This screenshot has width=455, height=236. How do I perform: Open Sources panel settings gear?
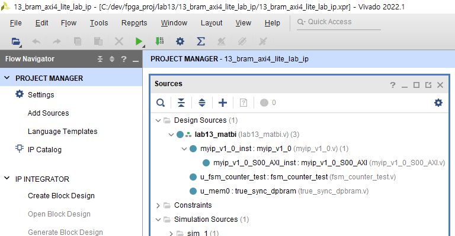click(x=438, y=103)
